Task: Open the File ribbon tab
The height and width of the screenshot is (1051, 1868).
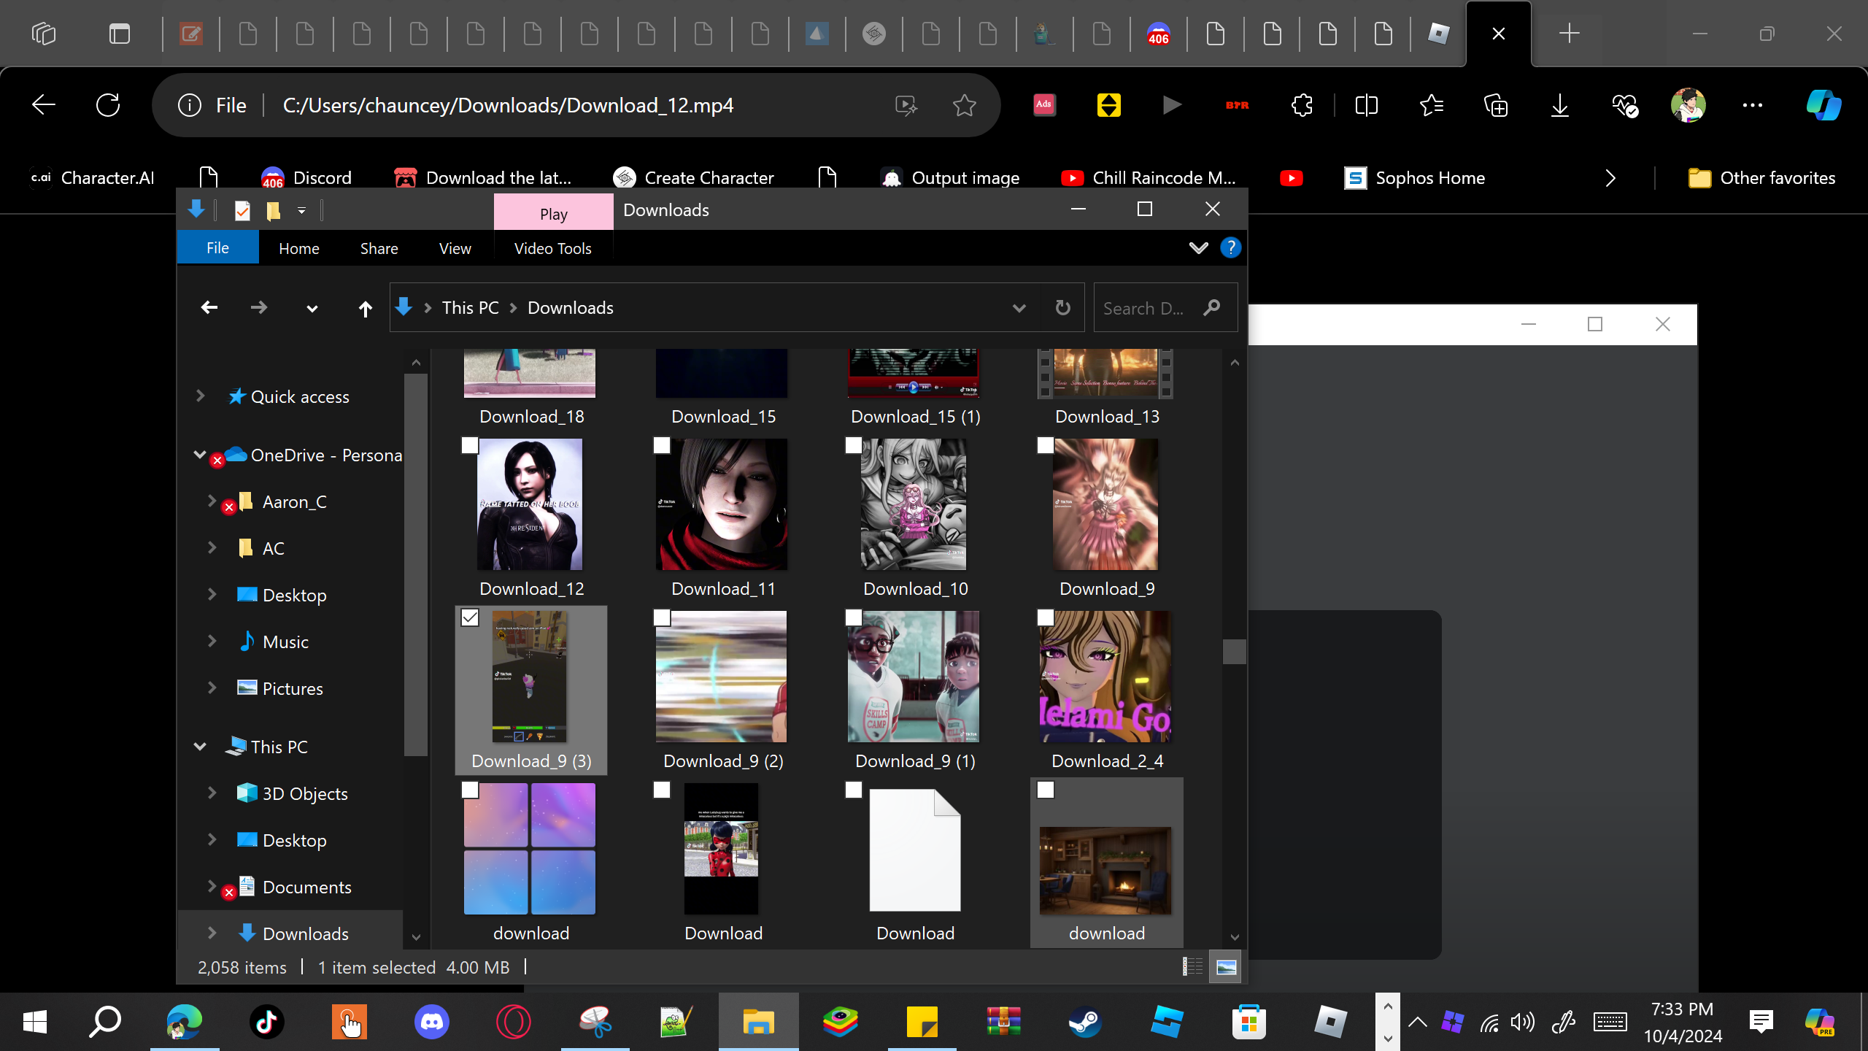Action: click(217, 248)
